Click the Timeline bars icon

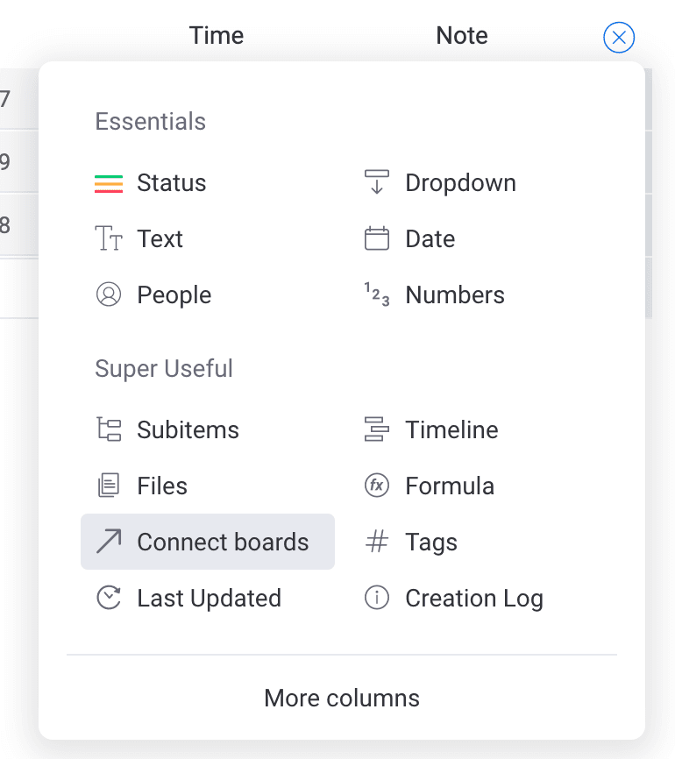377,430
